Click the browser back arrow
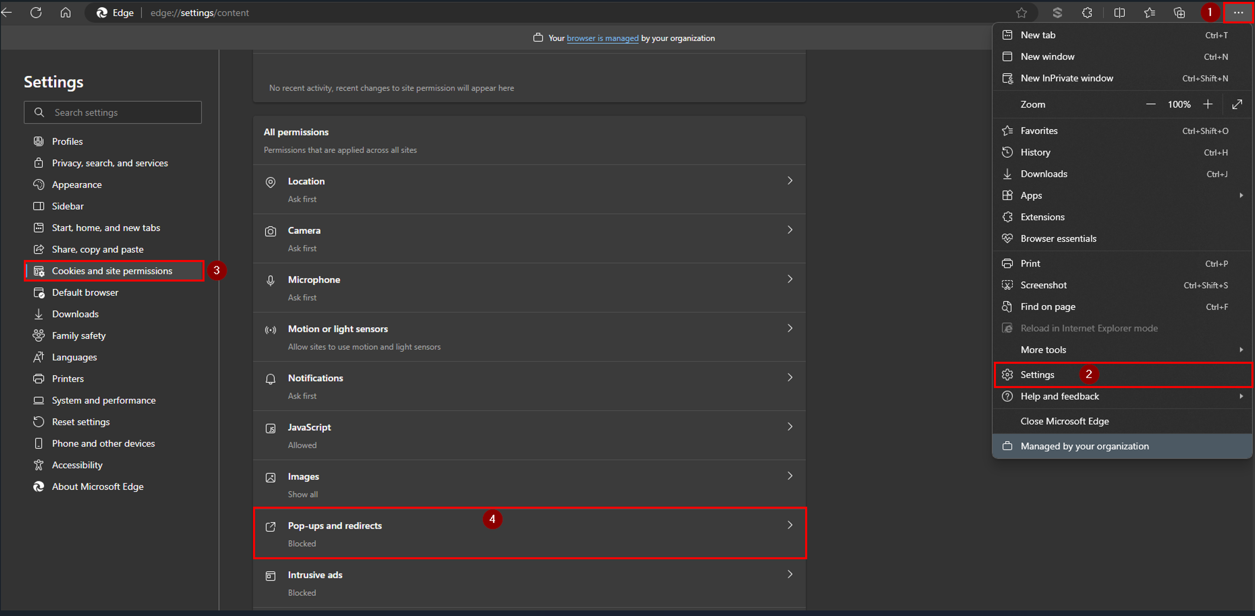 7,13
